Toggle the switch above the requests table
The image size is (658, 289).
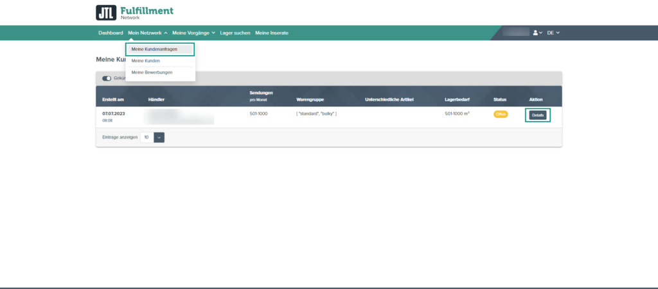(107, 78)
